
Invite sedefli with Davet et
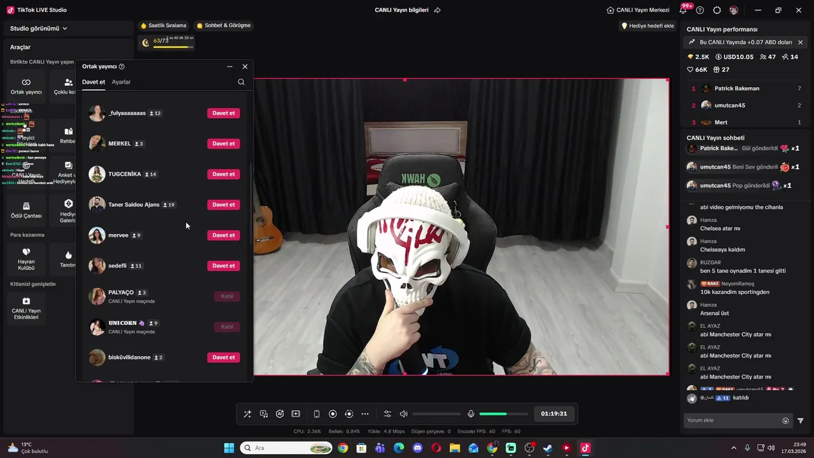coord(223,266)
